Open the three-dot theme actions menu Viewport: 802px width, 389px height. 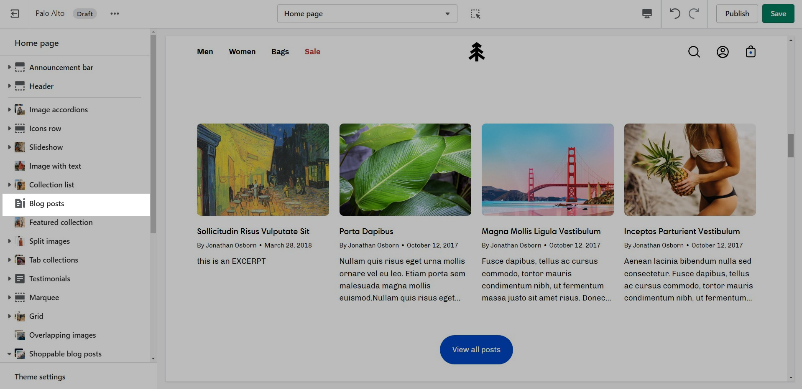pyautogui.click(x=115, y=14)
